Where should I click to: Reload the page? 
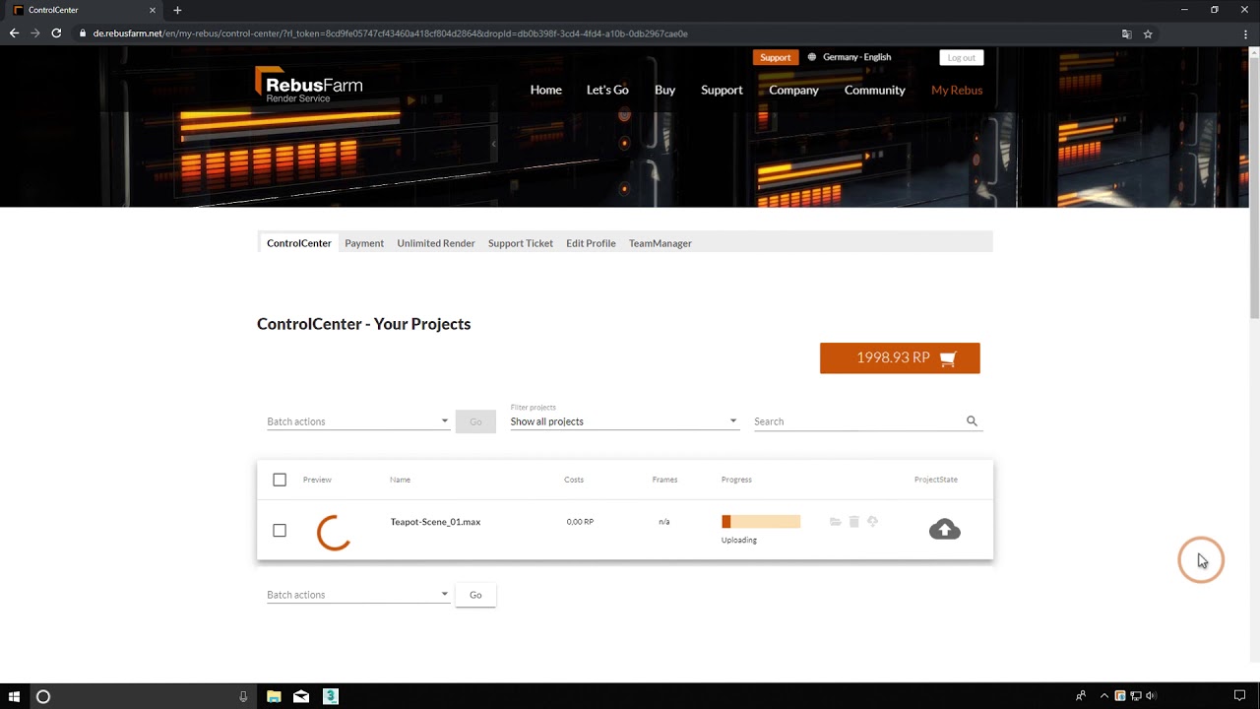(x=56, y=33)
